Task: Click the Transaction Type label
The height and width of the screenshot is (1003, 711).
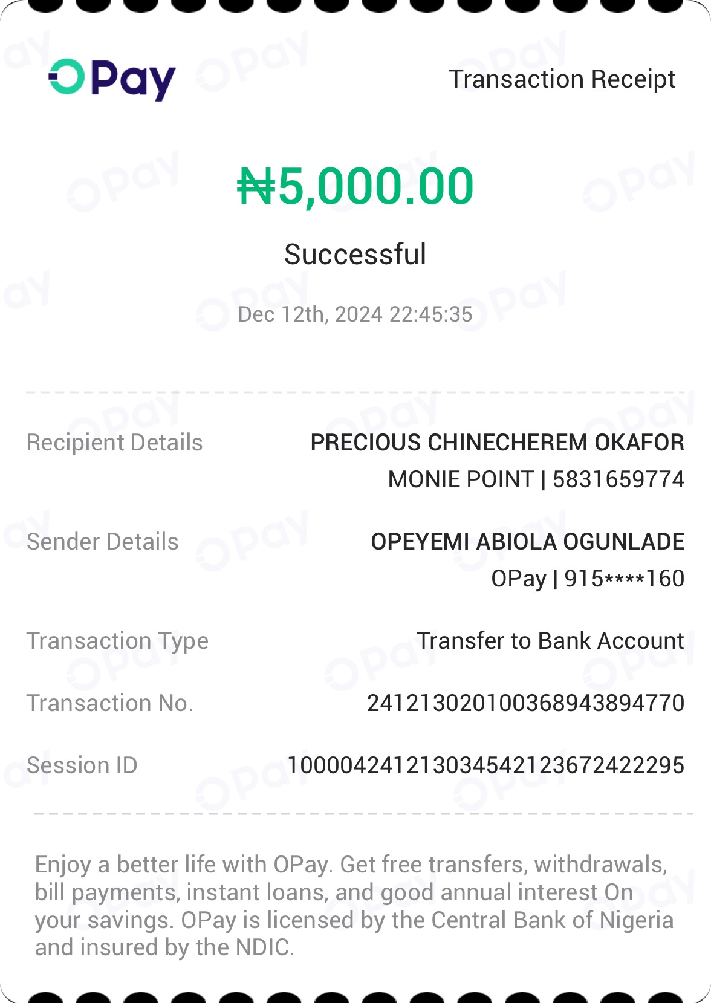Action: point(117,641)
